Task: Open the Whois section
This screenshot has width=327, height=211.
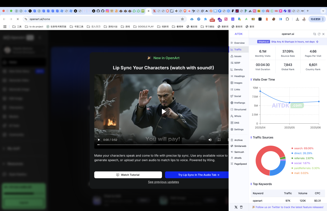Action: point(236,116)
